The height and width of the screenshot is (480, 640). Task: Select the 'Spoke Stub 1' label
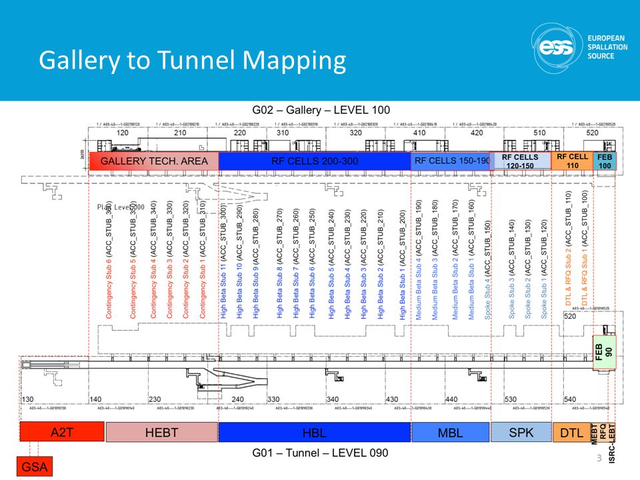coord(544,298)
